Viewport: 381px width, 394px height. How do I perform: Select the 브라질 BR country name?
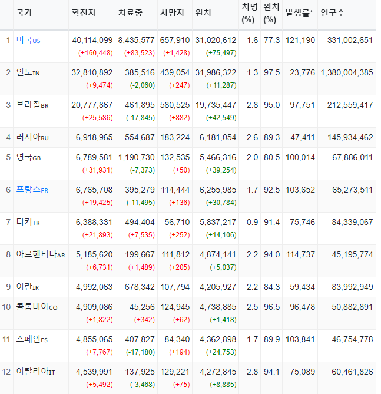point(32,105)
